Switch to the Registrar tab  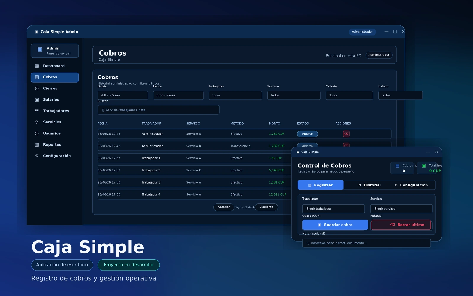click(320, 185)
